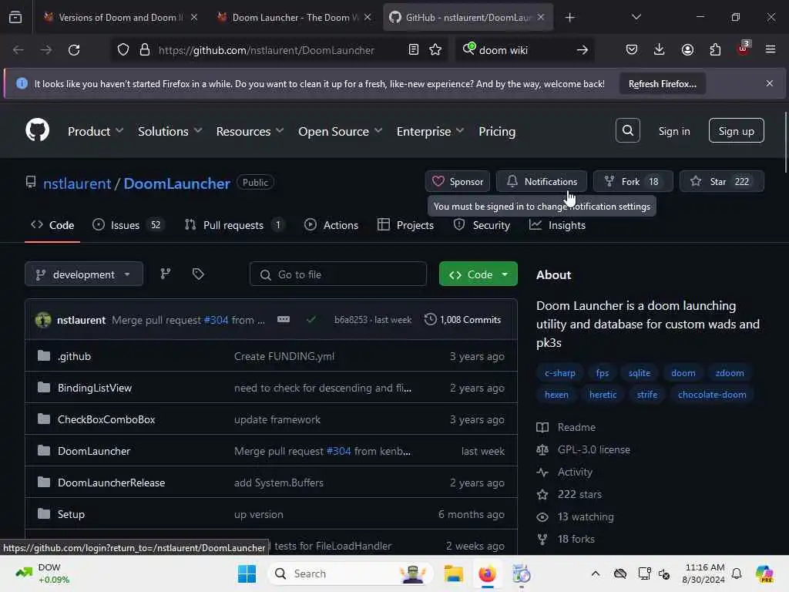Open the Pricing link
The image size is (789, 592).
[497, 131]
